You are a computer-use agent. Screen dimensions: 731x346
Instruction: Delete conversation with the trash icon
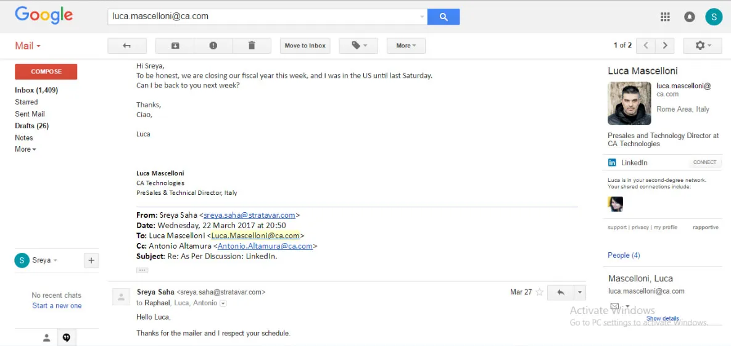coord(252,46)
